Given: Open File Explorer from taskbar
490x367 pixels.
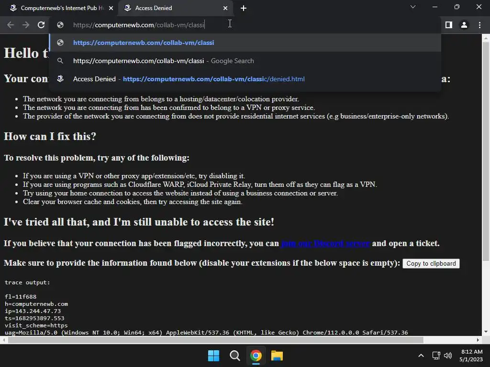Looking at the screenshot, I should 277,356.
